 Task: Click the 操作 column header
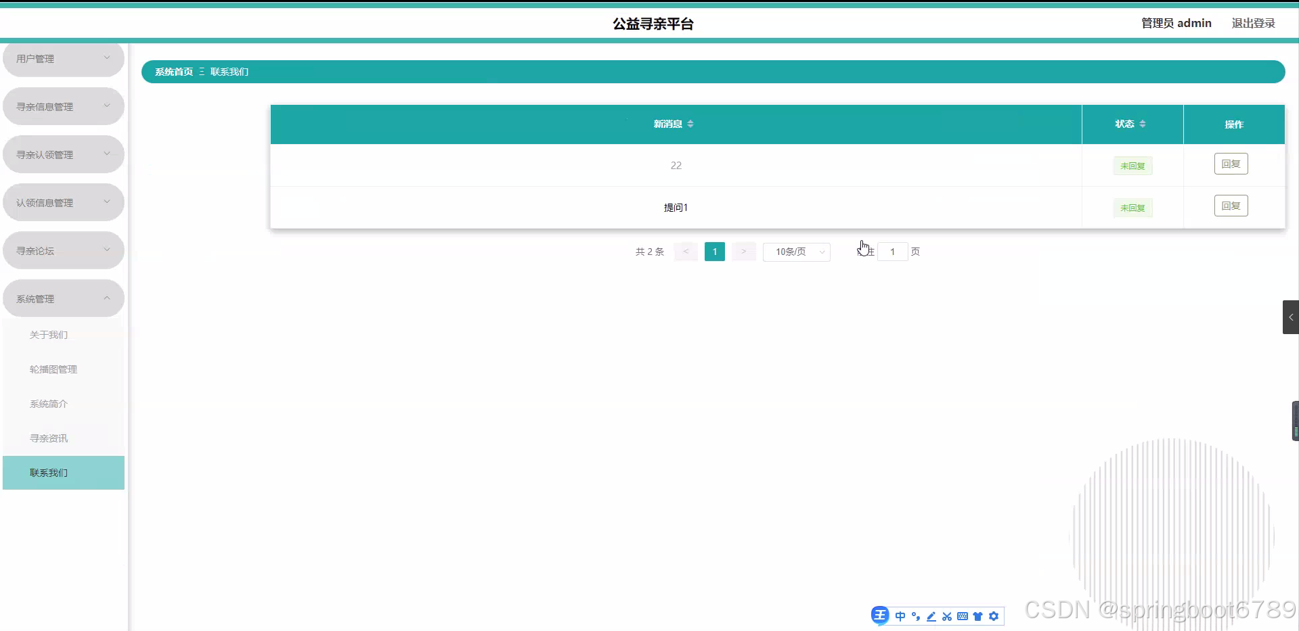[1234, 124]
